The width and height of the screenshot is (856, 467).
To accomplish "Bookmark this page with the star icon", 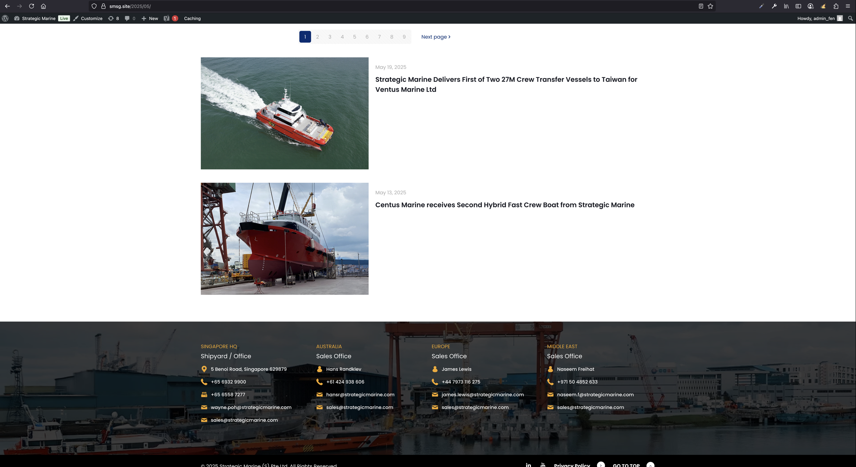I will 710,6.
